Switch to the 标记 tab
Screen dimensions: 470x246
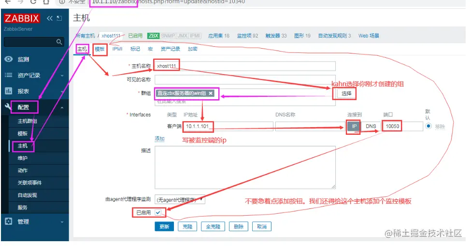pyautogui.click(x=135, y=49)
